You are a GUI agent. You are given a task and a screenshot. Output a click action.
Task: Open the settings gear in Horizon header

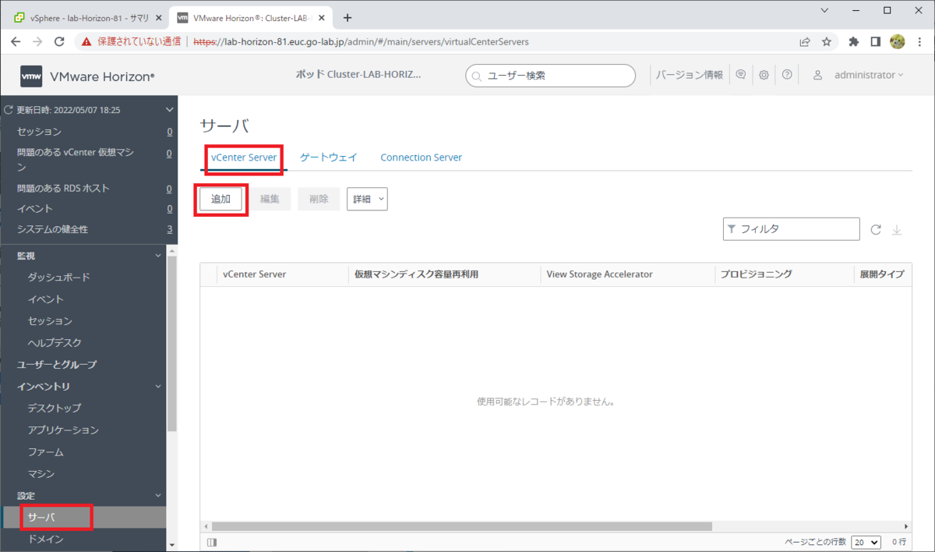(x=764, y=75)
